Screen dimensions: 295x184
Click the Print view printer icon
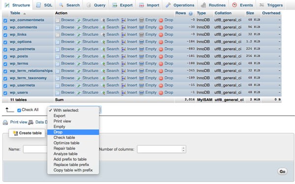coord(5,123)
